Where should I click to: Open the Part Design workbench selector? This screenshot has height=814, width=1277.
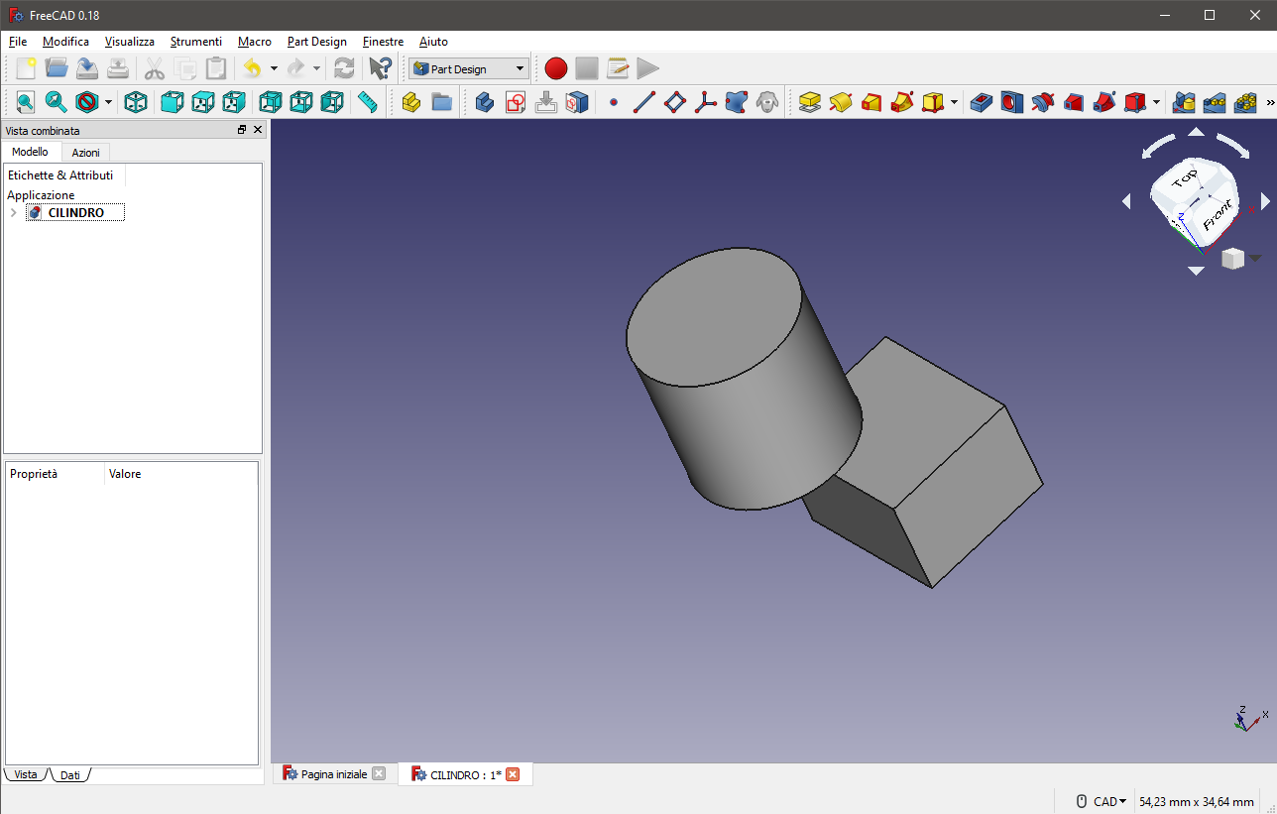469,68
